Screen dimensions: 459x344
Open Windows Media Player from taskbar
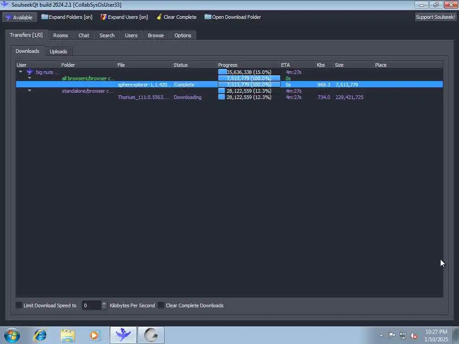[x=95, y=335]
